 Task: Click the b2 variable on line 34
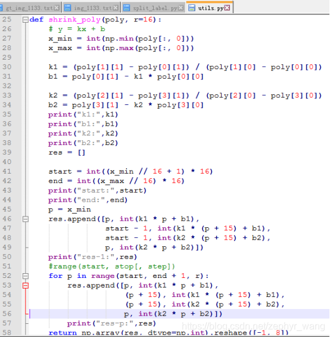[53, 105]
